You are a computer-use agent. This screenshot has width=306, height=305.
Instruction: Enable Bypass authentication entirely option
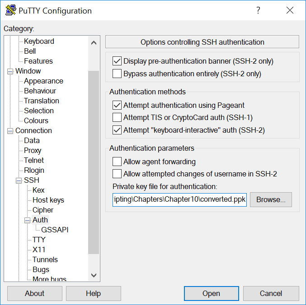point(117,74)
